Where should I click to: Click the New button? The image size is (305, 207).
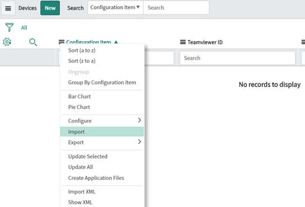pyautogui.click(x=50, y=8)
